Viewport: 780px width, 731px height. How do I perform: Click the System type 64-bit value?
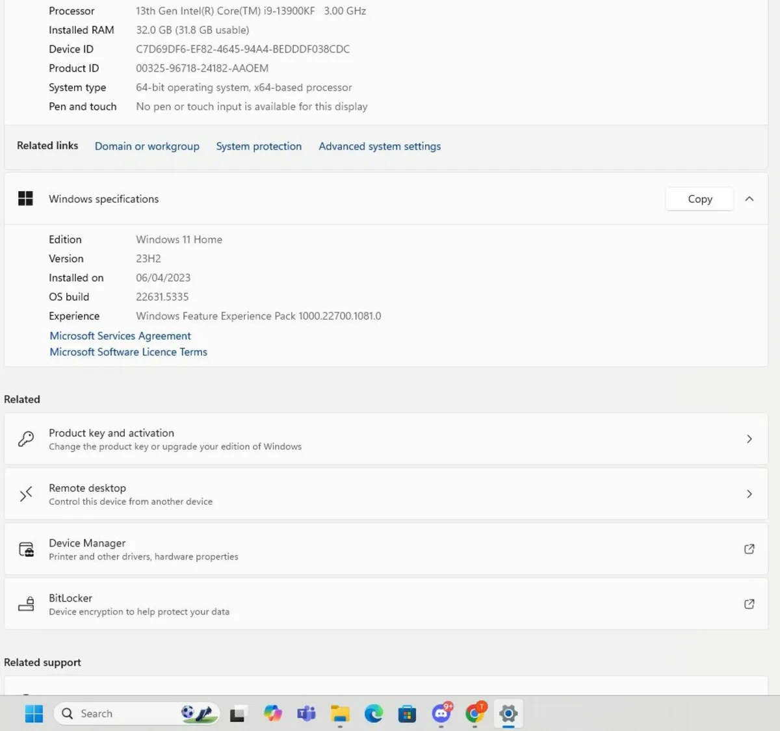point(244,87)
